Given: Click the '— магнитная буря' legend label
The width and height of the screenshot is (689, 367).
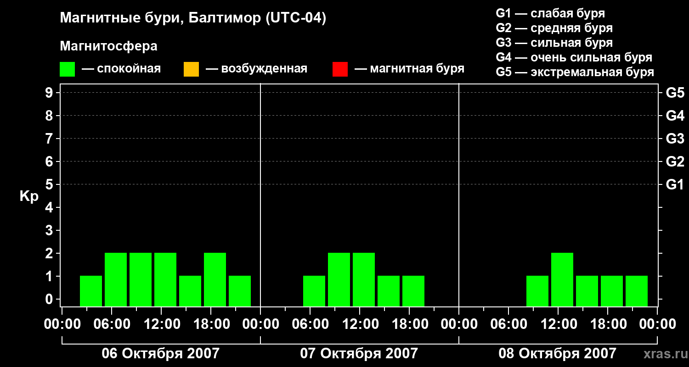Looking at the screenshot, I should pos(409,69).
